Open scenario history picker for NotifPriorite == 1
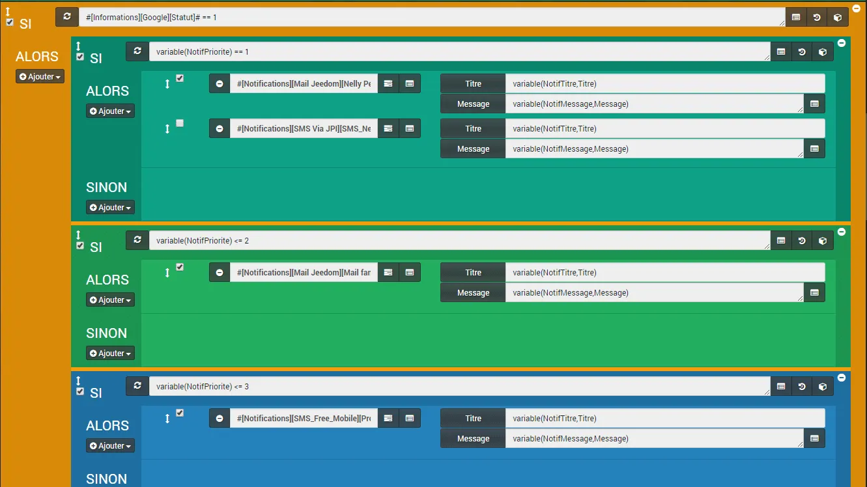Image resolution: width=867 pixels, height=487 pixels. 802,52
